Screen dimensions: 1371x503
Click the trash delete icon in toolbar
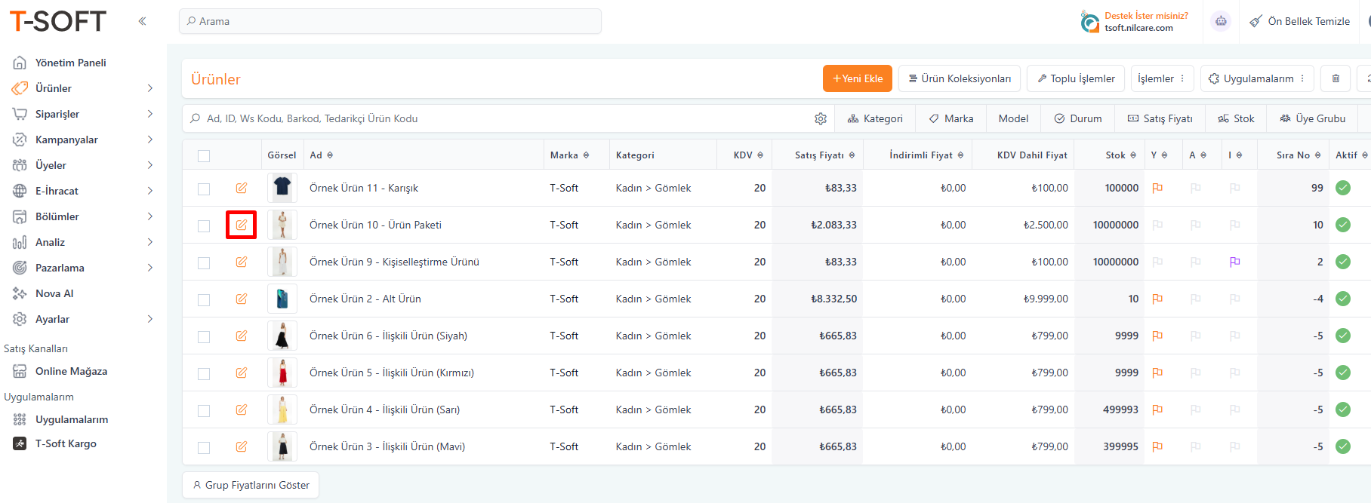(1336, 78)
